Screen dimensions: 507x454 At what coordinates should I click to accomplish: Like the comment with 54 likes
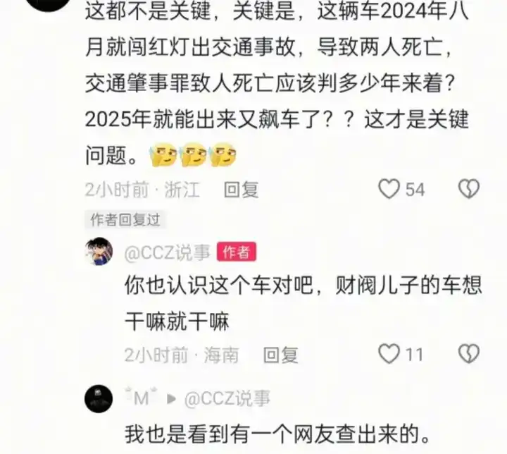389,189
